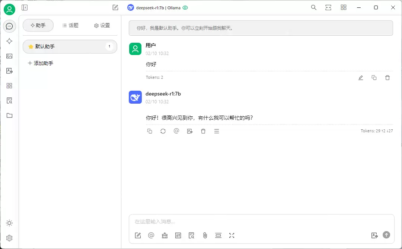Screen dimensions: 402x249
Task: Collapse the sidebar with the panel icon
Action: point(25,7)
